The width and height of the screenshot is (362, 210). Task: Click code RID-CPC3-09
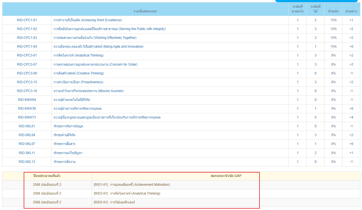tap(27, 73)
